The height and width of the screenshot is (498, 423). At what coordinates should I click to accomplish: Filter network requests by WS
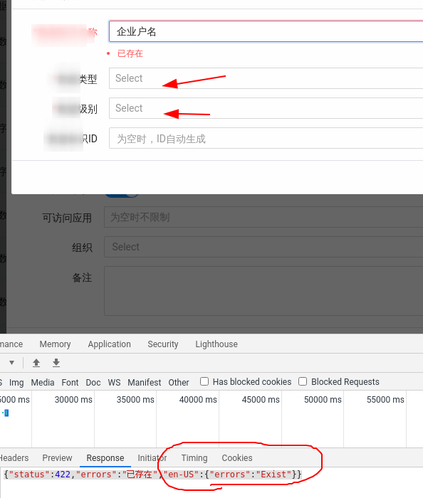114,383
